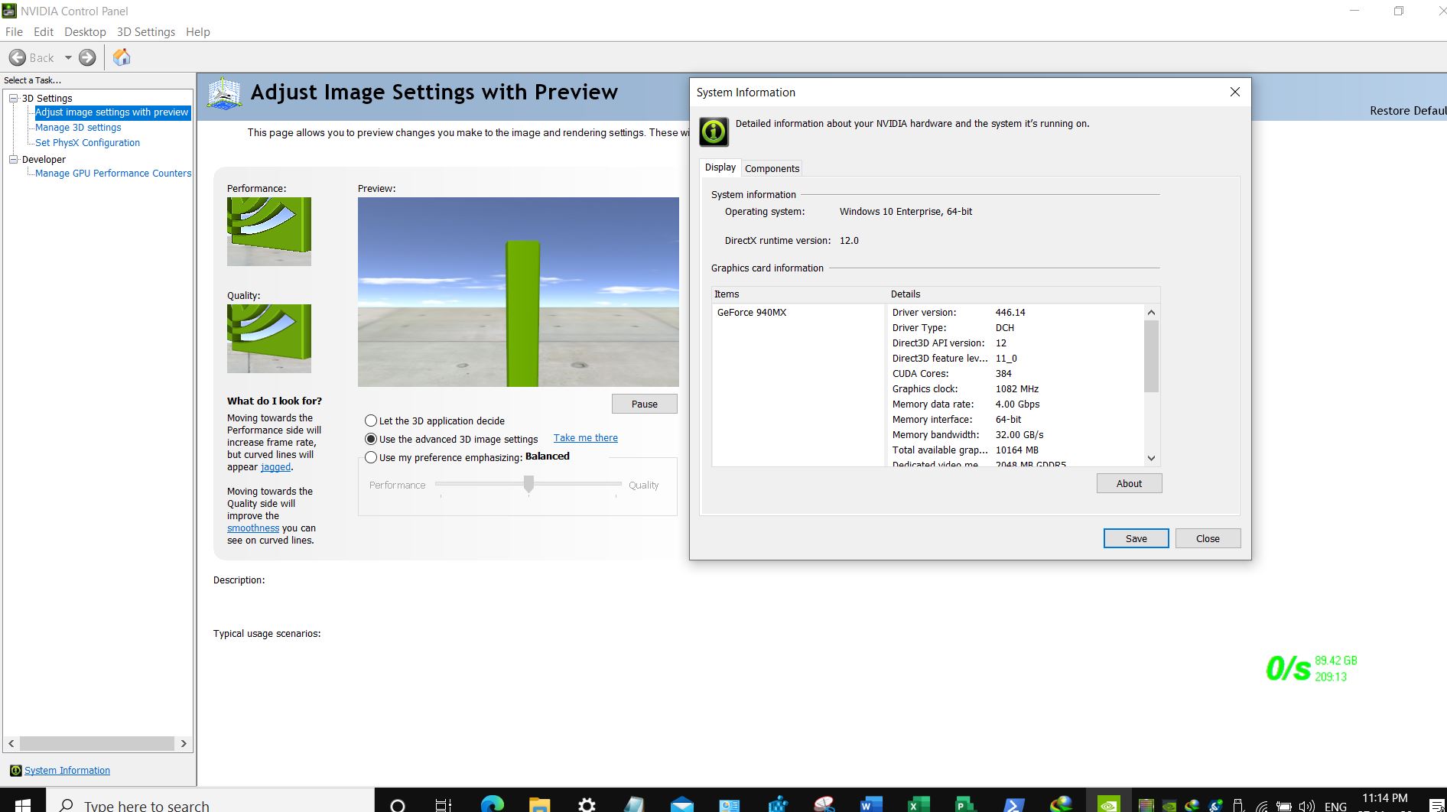The width and height of the screenshot is (1447, 812).
Task: Click the About button
Action: (x=1129, y=483)
